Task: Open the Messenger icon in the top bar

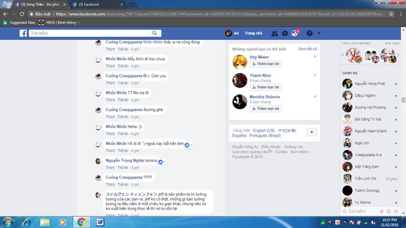Action: click(285, 33)
